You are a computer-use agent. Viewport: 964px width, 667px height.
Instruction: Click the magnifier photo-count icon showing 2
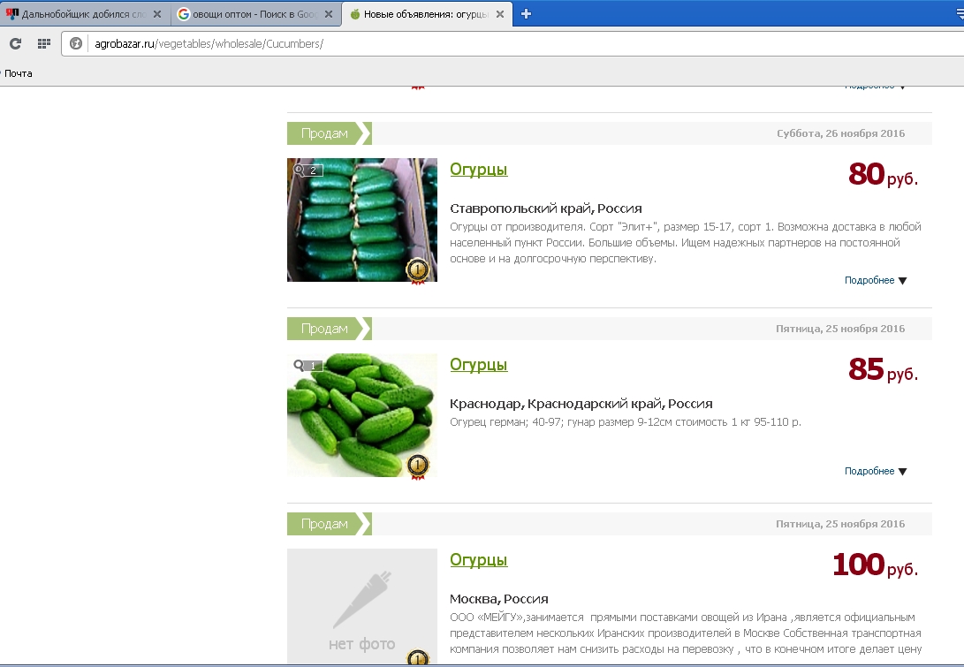[307, 171]
